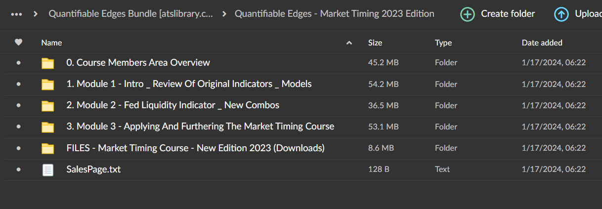Click the Upload arrow icon
The width and height of the screenshot is (602, 209).
tap(561, 14)
